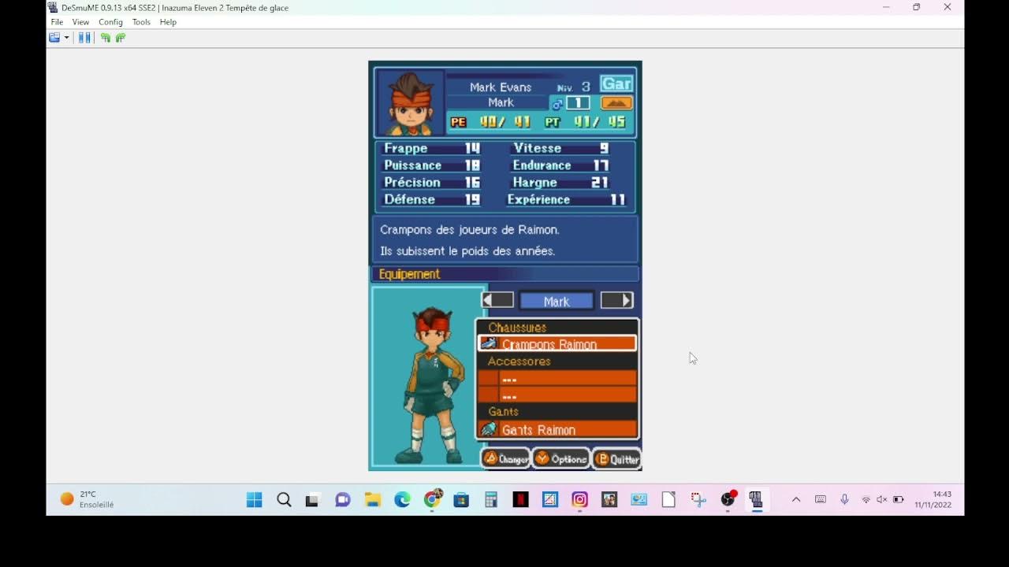The height and width of the screenshot is (567, 1009).
Task: Click the Quitter button
Action: (x=616, y=458)
